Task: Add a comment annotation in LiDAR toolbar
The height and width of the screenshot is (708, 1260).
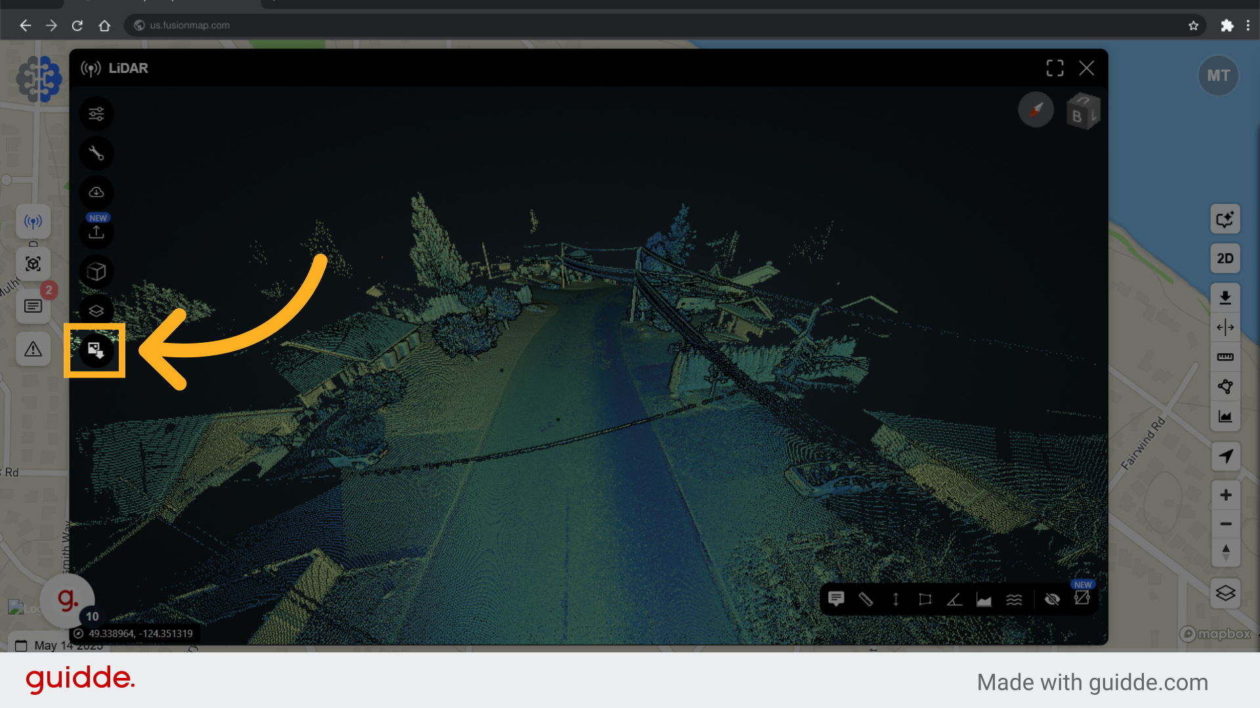Action: pos(836,599)
